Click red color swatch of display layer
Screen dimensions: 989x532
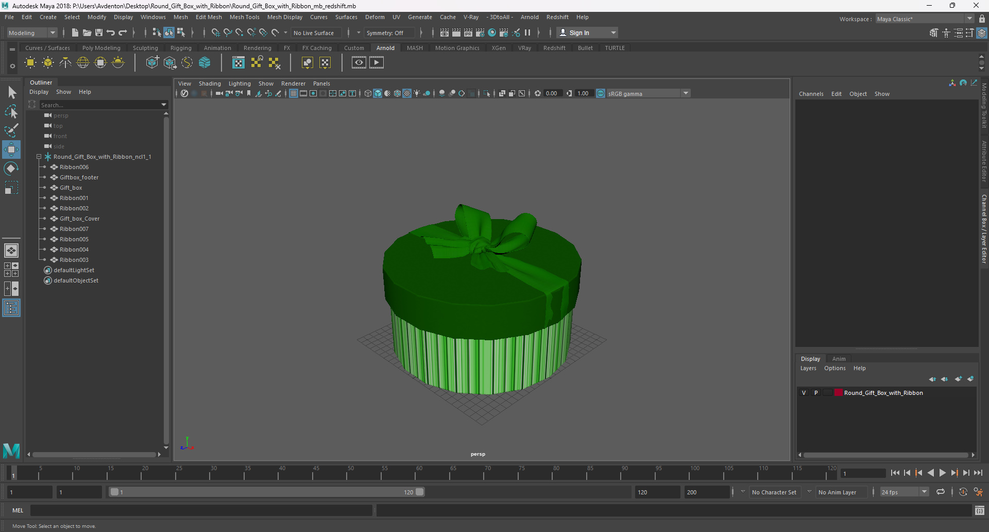coord(838,393)
